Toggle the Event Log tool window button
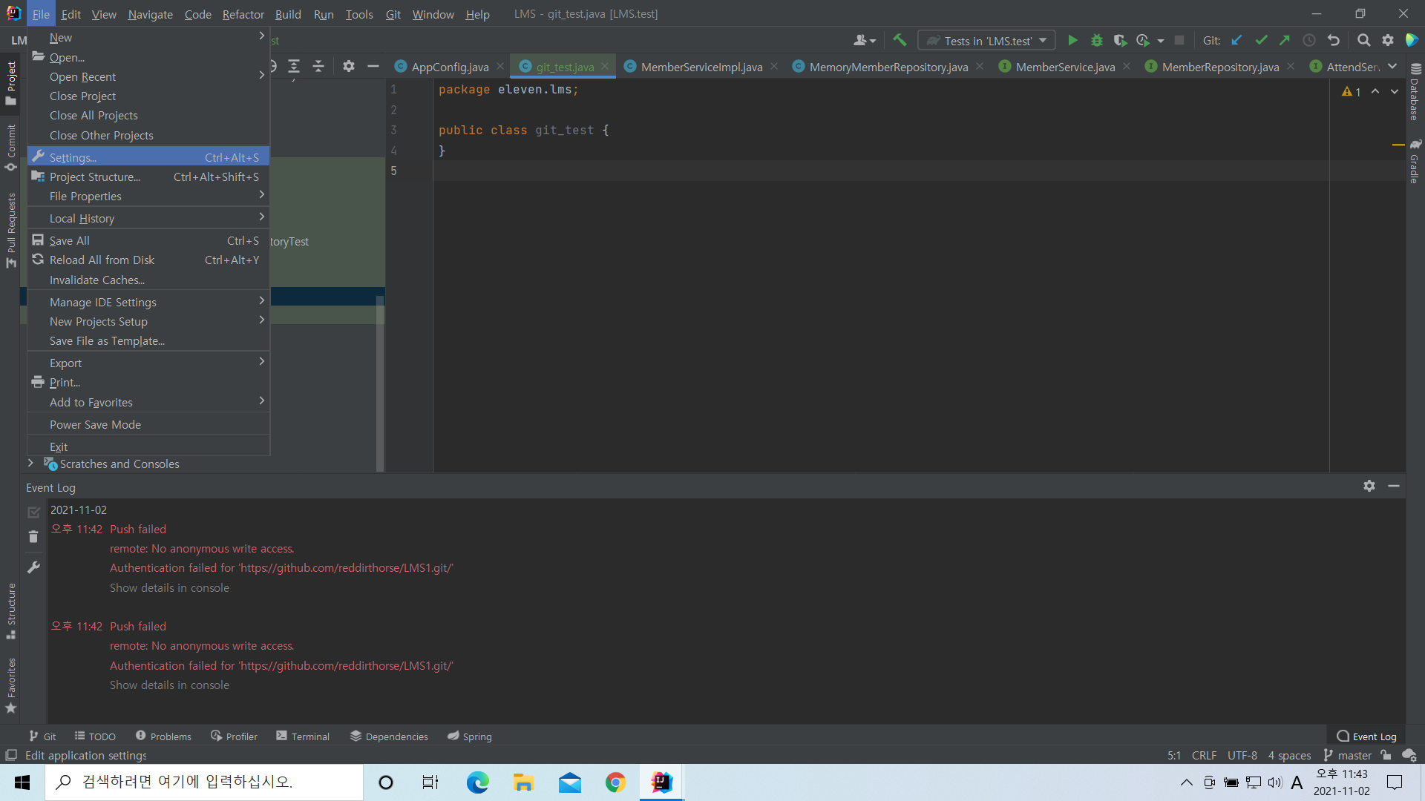Image resolution: width=1425 pixels, height=801 pixels. [1366, 736]
